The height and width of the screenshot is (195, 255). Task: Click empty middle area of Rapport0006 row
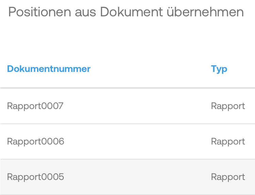[136, 141]
